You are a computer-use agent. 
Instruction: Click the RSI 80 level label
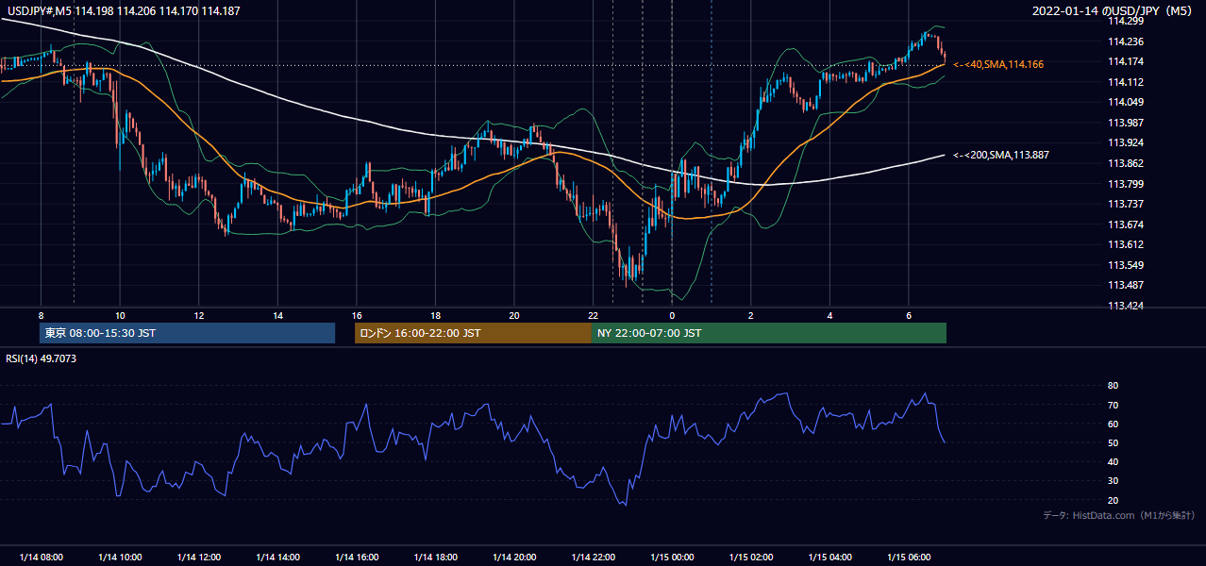[x=1113, y=386]
